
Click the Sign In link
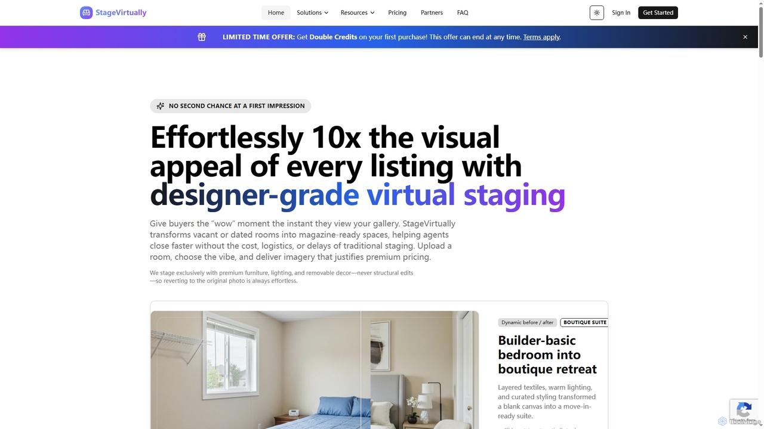(x=621, y=13)
